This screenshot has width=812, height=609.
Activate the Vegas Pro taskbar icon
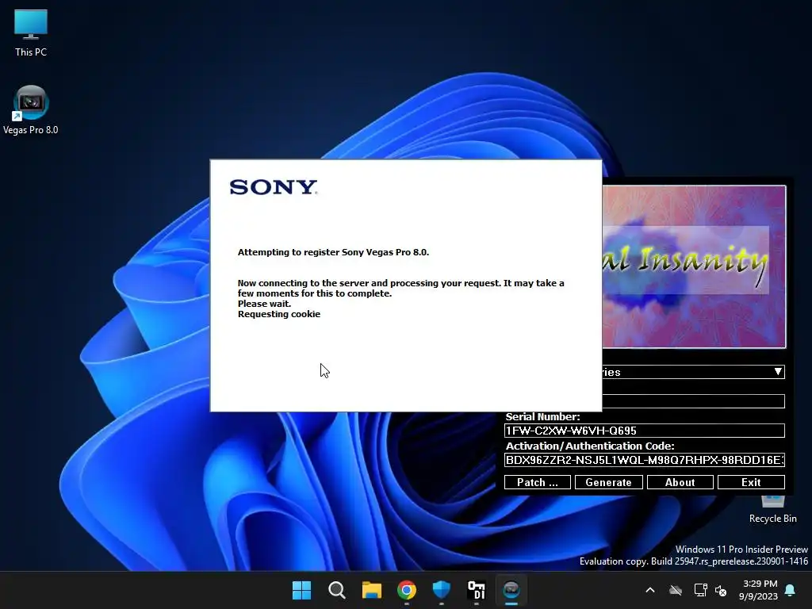511,590
